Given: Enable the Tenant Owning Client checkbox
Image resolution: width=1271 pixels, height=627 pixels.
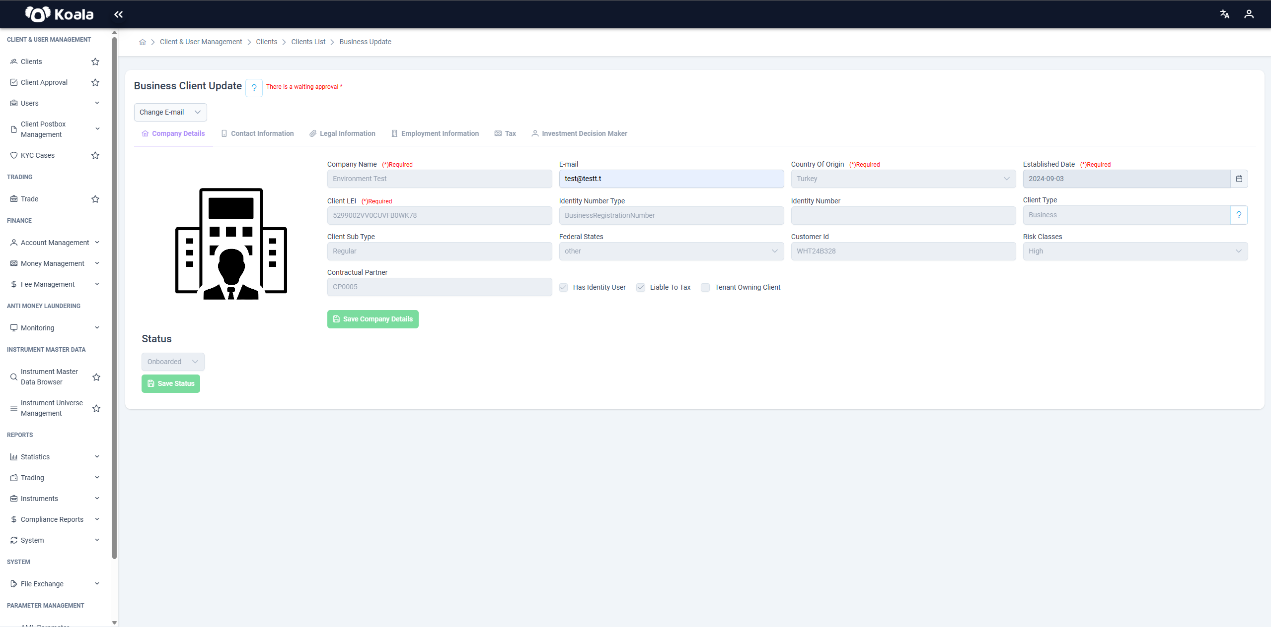Looking at the screenshot, I should tap(705, 287).
